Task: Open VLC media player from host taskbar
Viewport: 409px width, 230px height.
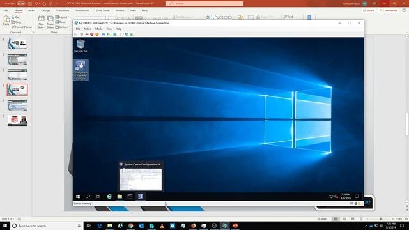Action: 162,226
